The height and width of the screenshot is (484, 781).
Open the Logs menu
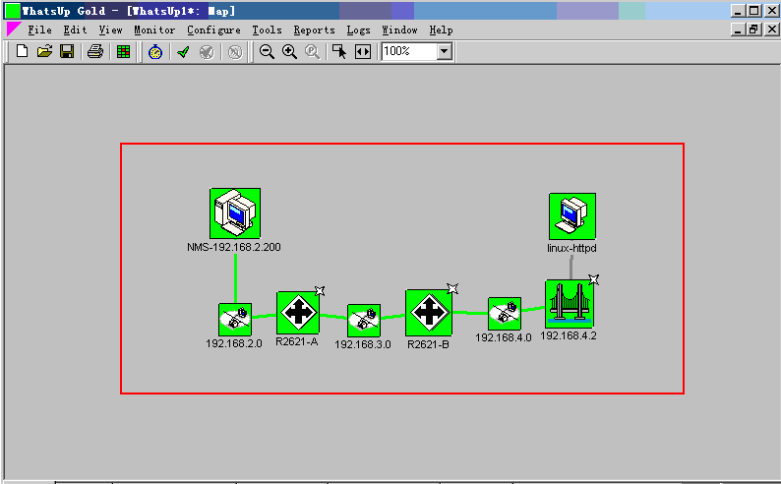(x=359, y=30)
